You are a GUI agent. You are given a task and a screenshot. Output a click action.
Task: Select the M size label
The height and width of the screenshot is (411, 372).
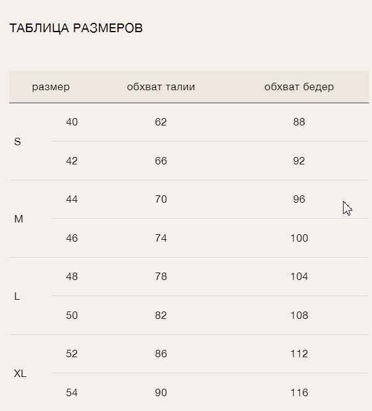pyautogui.click(x=19, y=219)
